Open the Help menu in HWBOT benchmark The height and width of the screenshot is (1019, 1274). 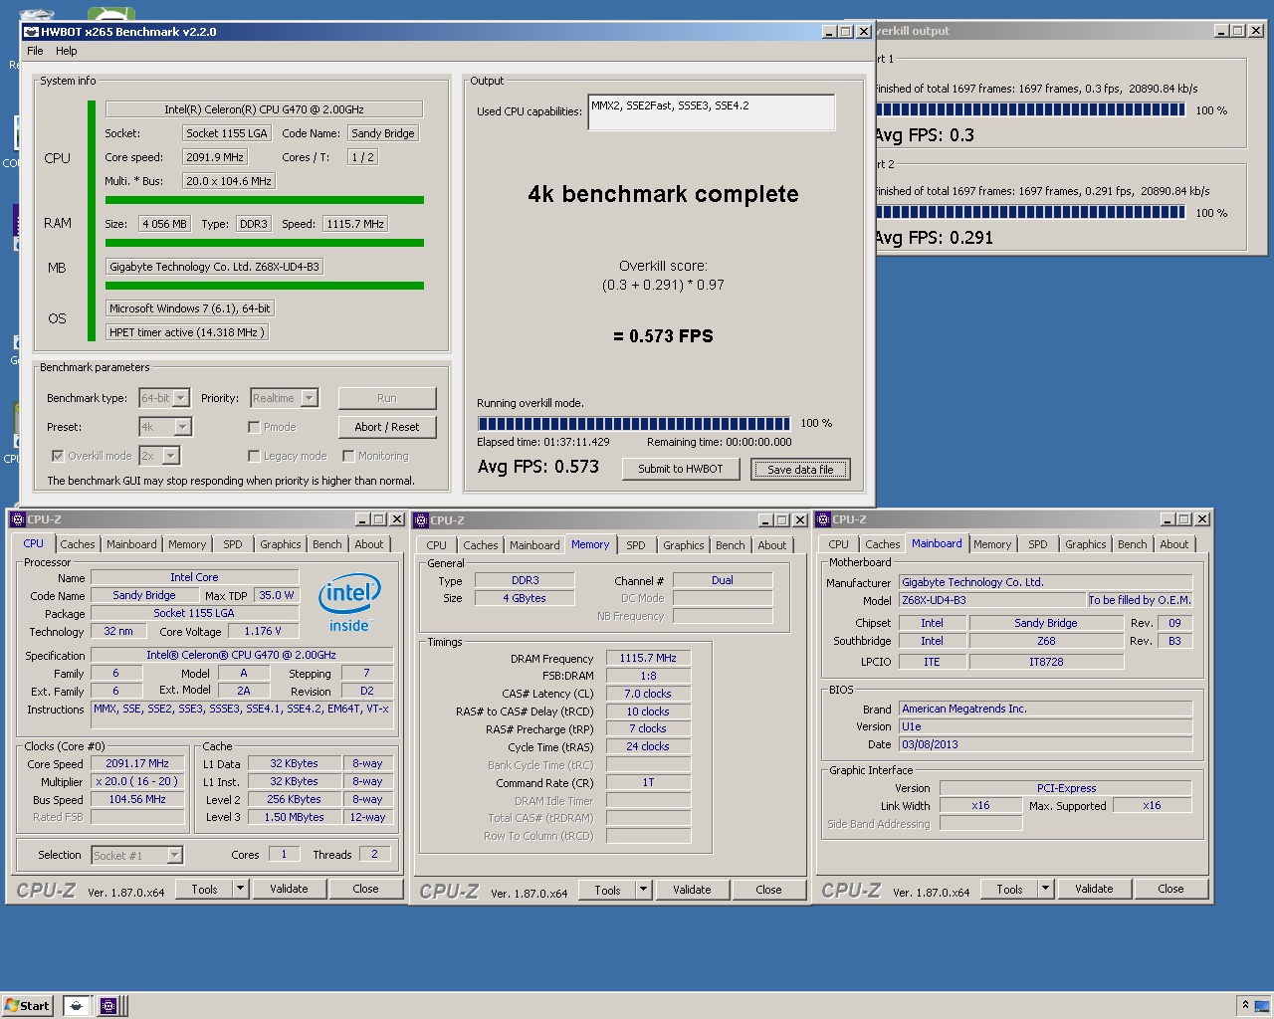click(67, 51)
